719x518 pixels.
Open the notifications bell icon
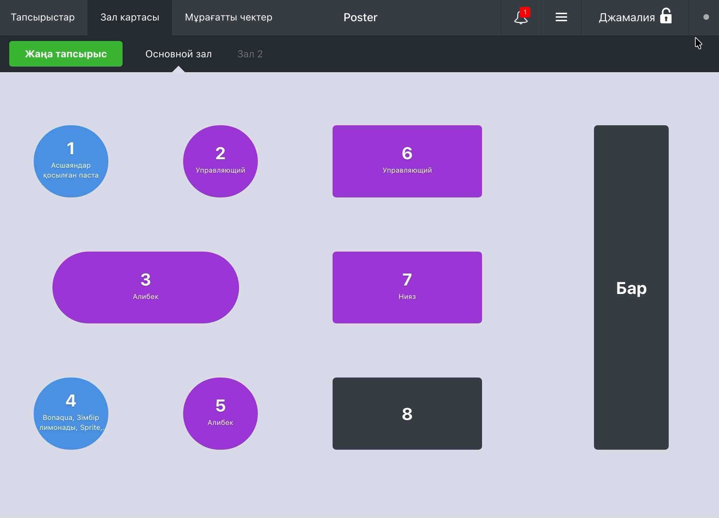[x=520, y=17]
